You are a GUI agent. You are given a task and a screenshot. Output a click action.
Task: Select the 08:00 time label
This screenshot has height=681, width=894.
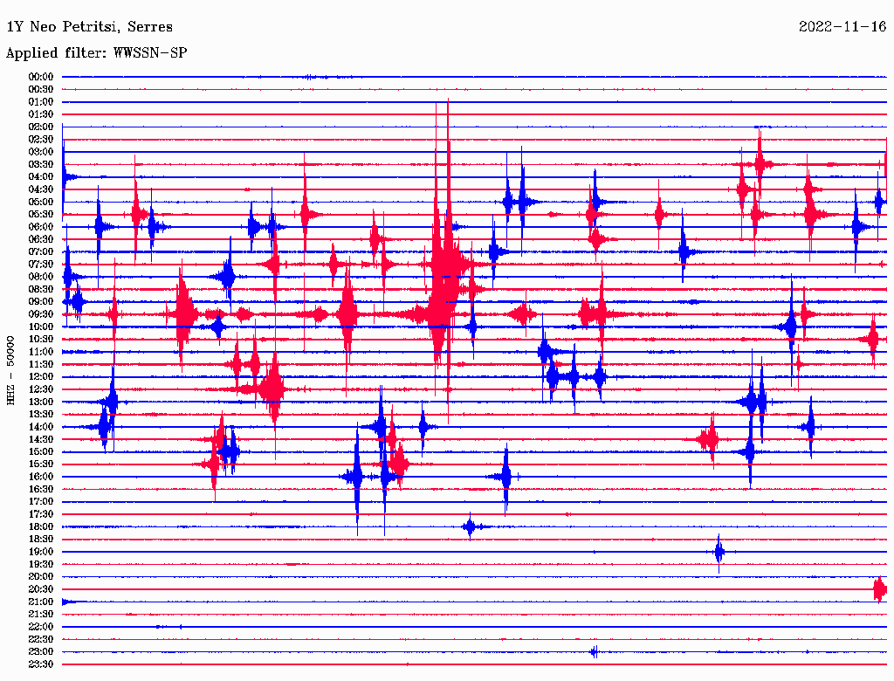pos(40,277)
